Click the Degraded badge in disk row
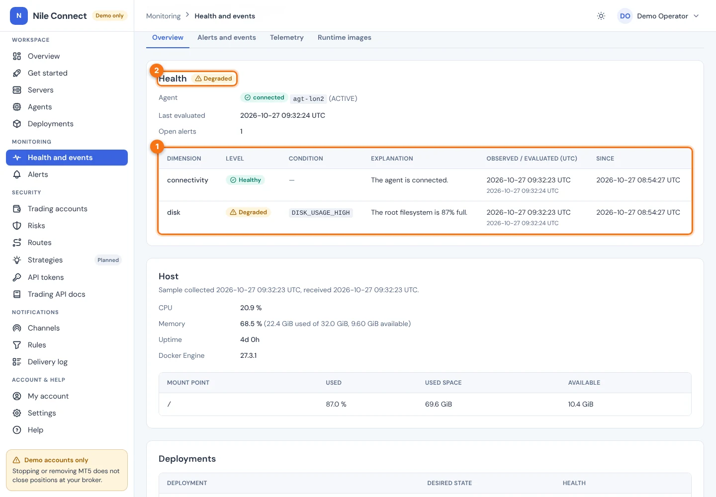The height and width of the screenshot is (497, 716). (x=248, y=212)
